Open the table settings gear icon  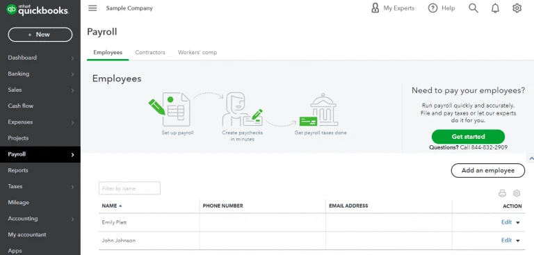pyautogui.click(x=517, y=193)
